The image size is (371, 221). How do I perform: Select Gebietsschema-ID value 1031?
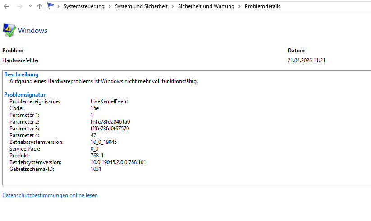point(96,169)
